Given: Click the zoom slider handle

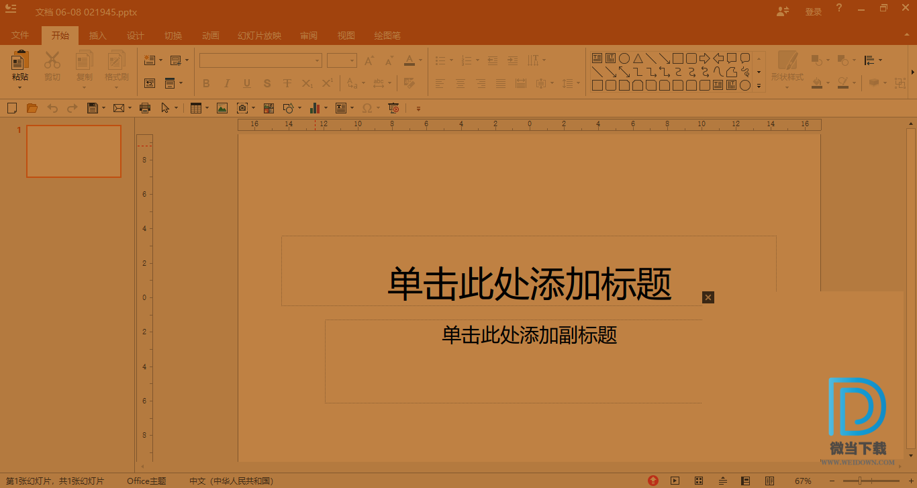Looking at the screenshot, I should point(860,481).
